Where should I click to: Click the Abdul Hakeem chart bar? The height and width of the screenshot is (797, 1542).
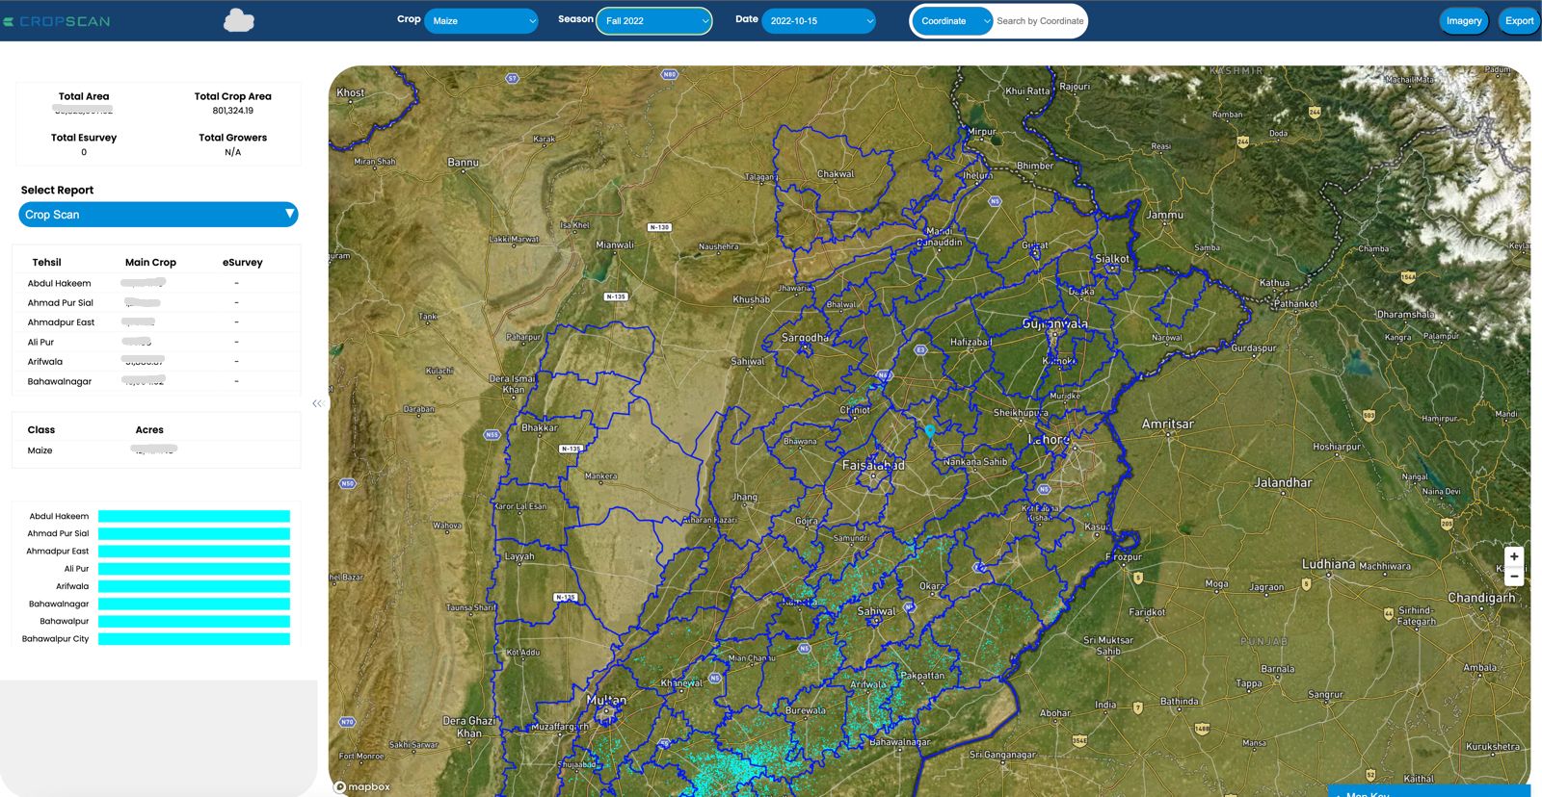pyautogui.click(x=194, y=516)
